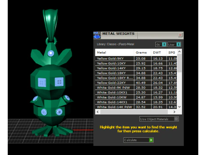Click the 25.08 grams value
The height and width of the screenshot is (155, 206).
click(x=141, y=59)
